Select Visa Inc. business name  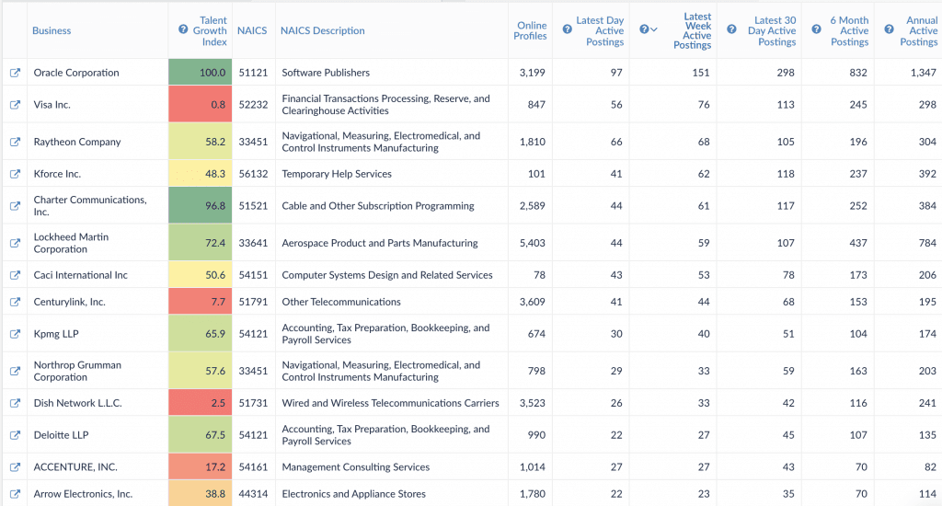pos(52,105)
